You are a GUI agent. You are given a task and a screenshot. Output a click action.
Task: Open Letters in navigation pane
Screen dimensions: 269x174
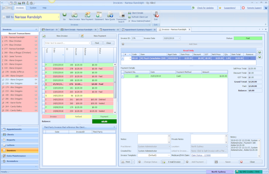20,145
